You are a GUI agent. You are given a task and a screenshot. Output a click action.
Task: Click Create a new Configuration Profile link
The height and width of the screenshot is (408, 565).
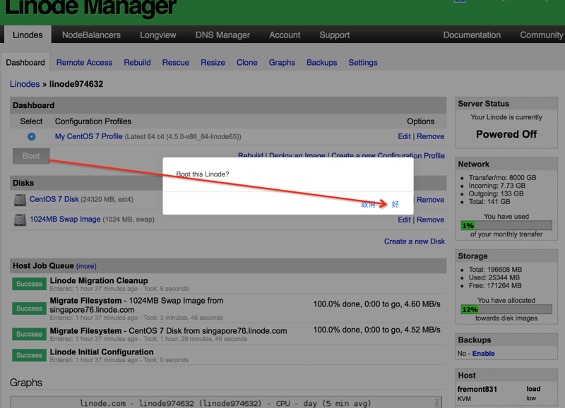[x=388, y=155]
